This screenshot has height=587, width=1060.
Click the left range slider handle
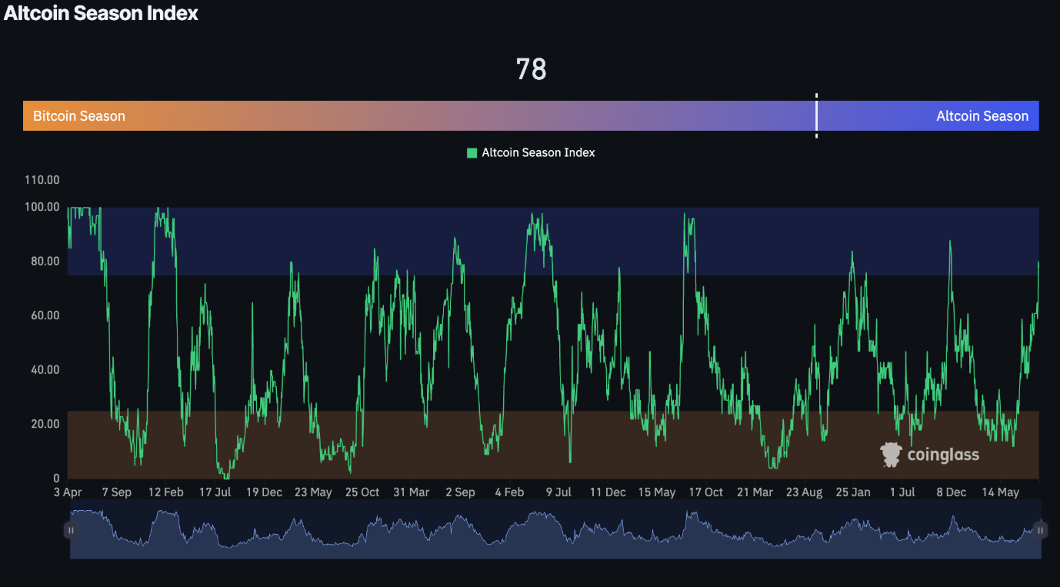point(71,530)
